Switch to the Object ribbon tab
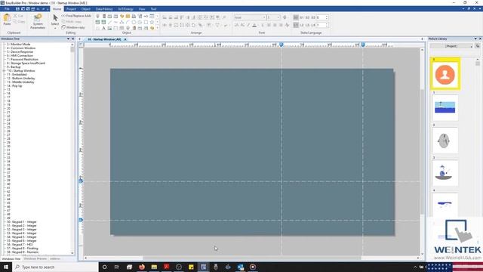 86,9
